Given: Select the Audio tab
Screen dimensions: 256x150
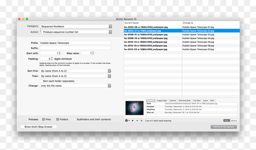Looking at the screenshot, I should [205, 101].
